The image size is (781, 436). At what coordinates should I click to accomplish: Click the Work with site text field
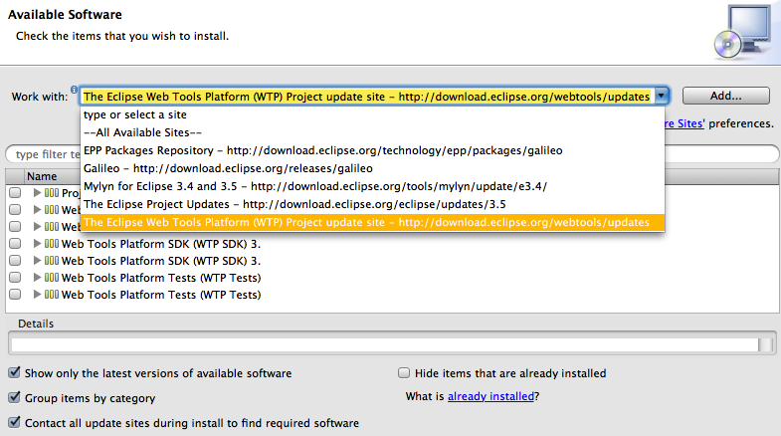[366, 97]
